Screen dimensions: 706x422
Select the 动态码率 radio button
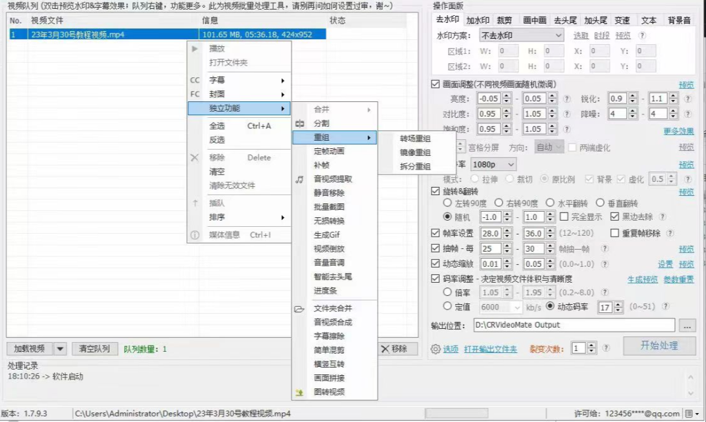[549, 305]
